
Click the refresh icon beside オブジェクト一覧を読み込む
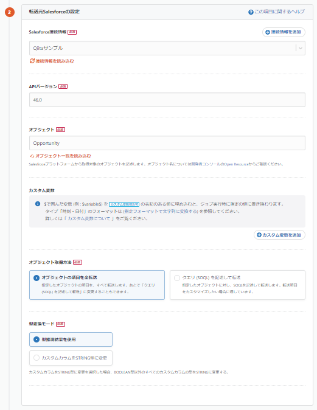[x=32, y=156]
